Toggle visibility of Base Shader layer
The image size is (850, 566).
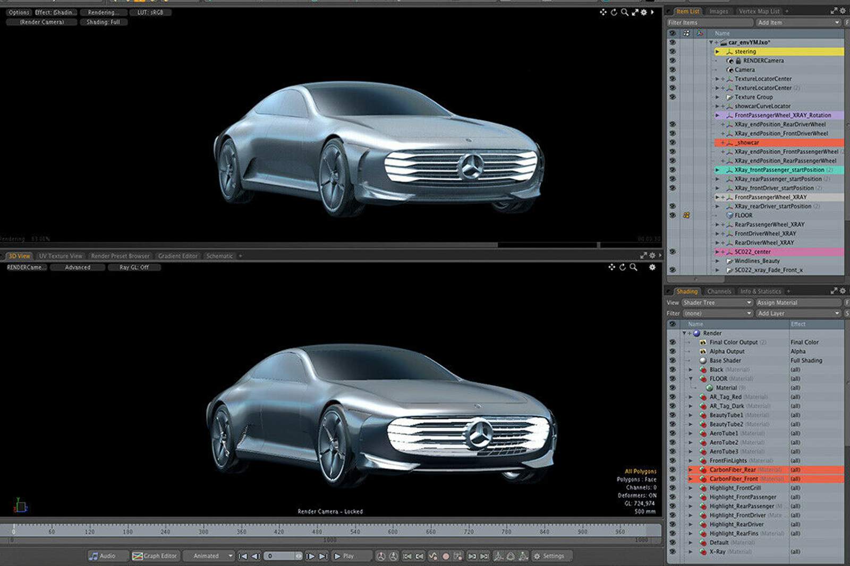673,361
